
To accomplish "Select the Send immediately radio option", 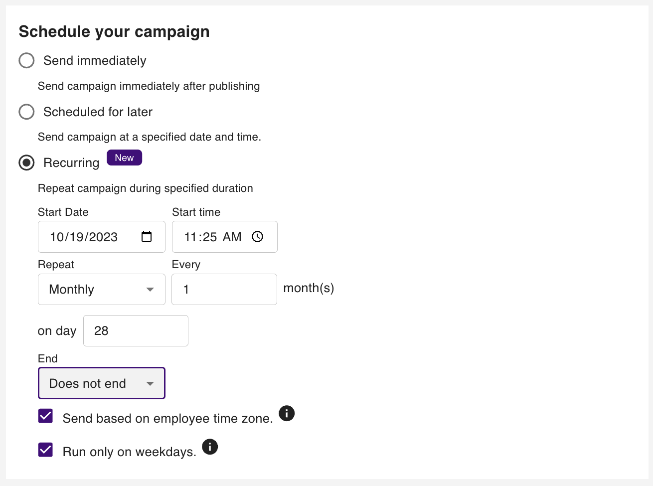I will (26, 61).
